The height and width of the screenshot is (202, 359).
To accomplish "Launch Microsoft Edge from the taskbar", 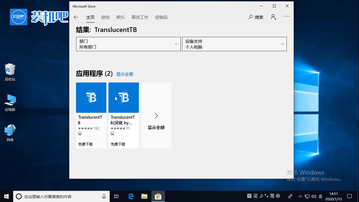I will click(131, 196).
